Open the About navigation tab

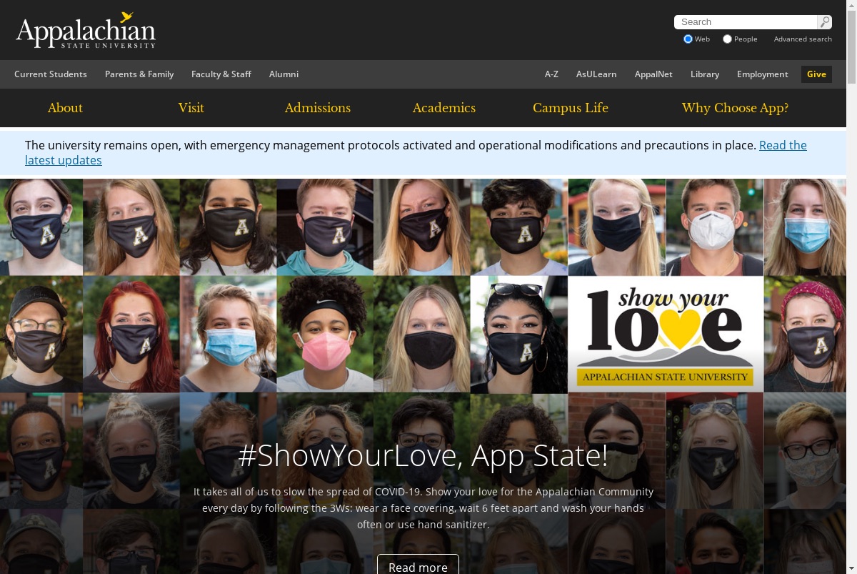click(x=65, y=108)
